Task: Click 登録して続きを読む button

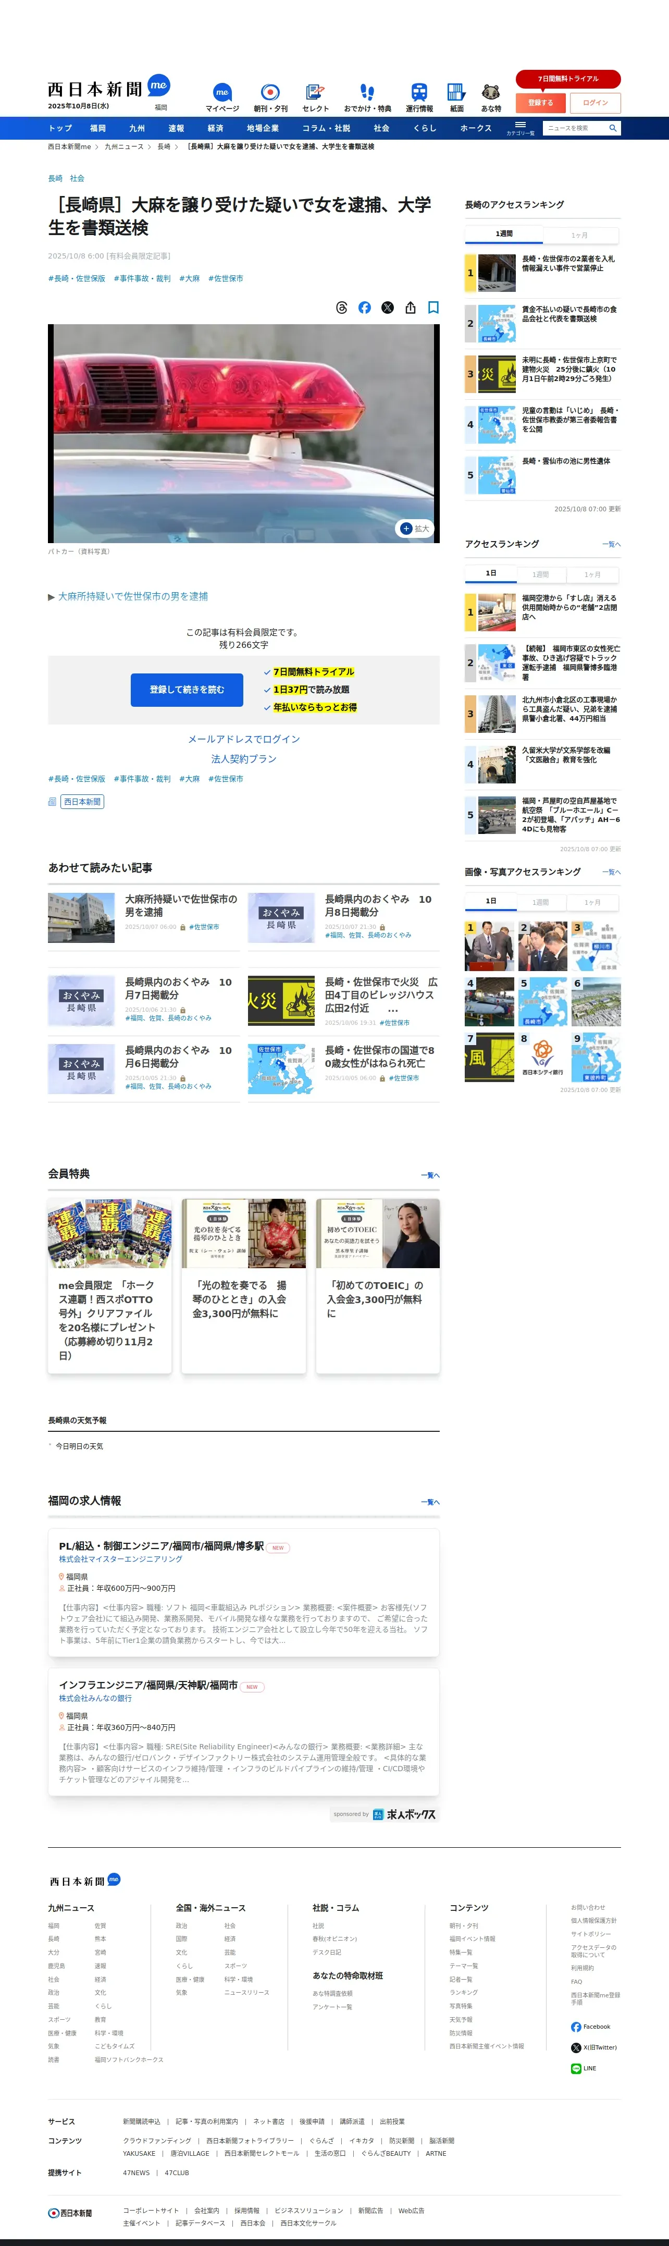Action: point(187,690)
